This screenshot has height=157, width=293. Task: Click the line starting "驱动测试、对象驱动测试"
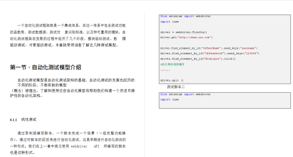64,45
